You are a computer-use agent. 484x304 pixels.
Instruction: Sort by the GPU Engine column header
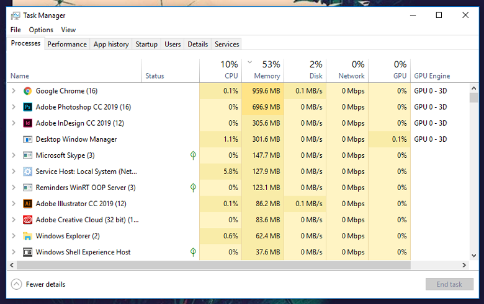tap(440, 71)
